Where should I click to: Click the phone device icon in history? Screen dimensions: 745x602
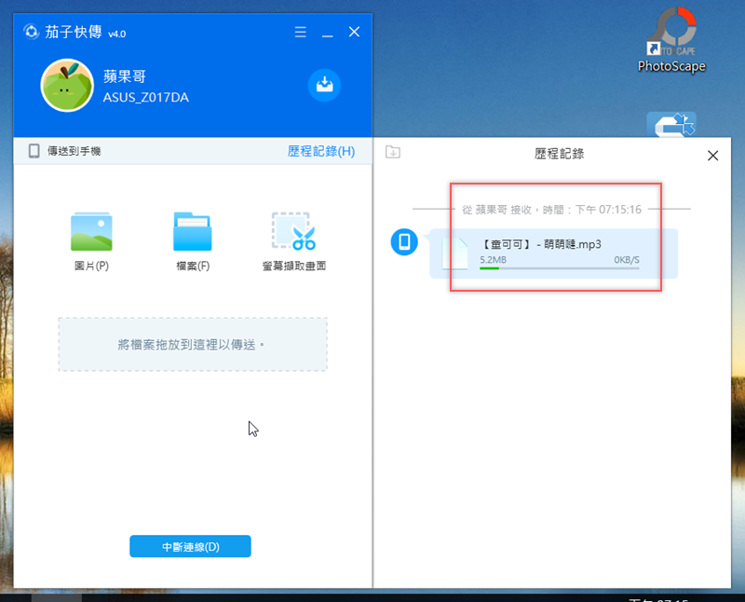[x=404, y=242]
